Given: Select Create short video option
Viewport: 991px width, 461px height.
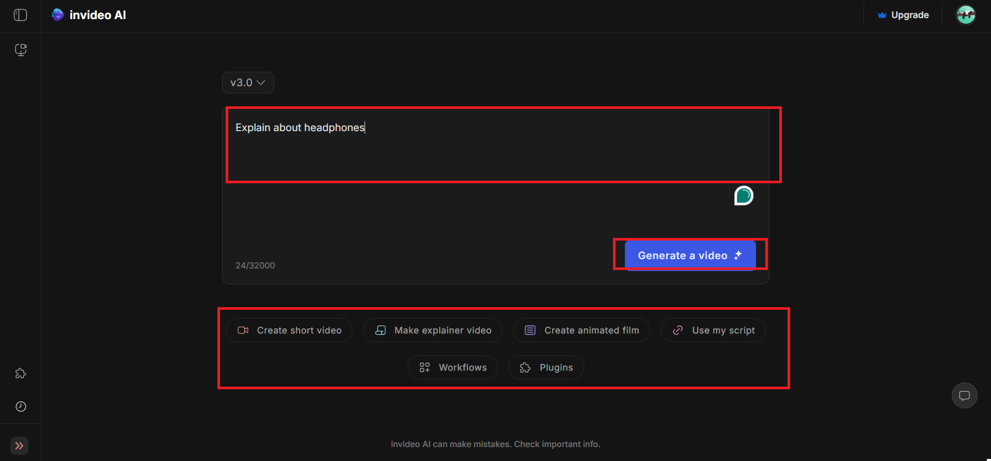Looking at the screenshot, I should tap(289, 330).
